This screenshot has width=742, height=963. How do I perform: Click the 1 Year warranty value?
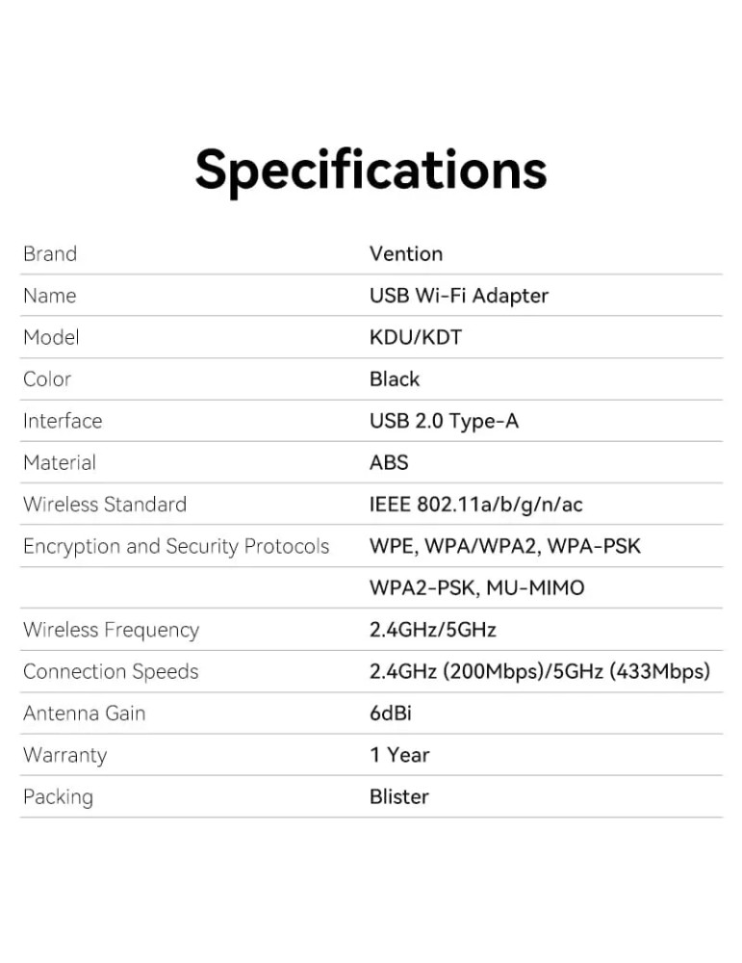pos(399,755)
